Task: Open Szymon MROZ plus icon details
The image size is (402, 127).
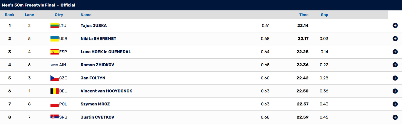Action: (395, 104)
